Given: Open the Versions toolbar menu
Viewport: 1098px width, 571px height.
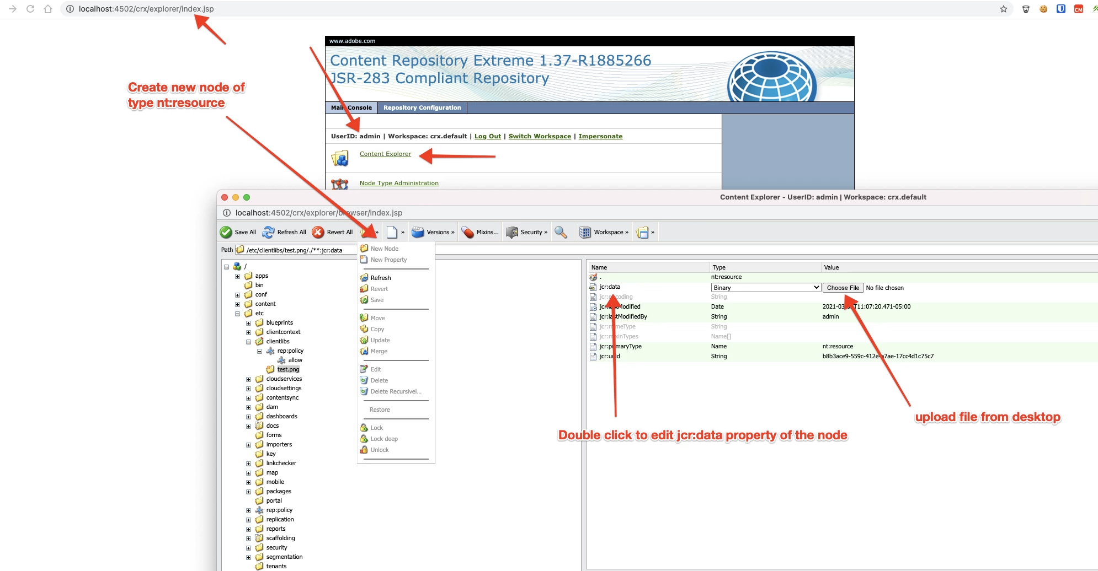Looking at the screenshot, I should [x=433, y=232].
